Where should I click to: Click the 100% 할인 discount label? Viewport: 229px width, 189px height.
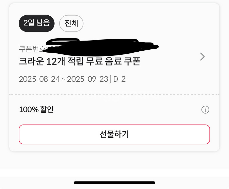[x=36, y=110]
